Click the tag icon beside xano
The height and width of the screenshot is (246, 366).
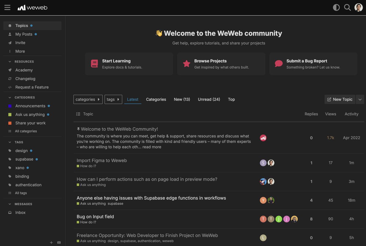coord(10,168)
